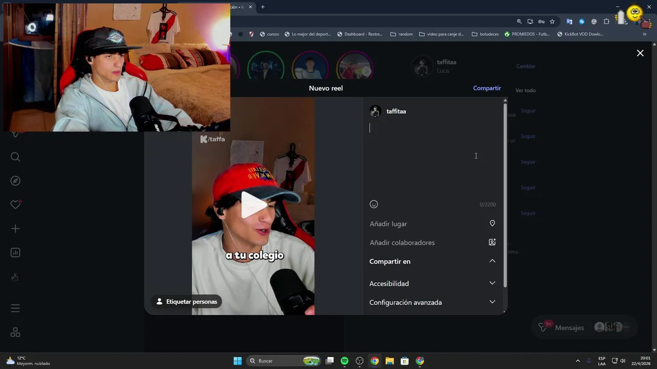This screenshot has width=657, height=369.
Task: Click the Create plus icon in sidebar
Action: pyautogui.click(x=15, y=229)
